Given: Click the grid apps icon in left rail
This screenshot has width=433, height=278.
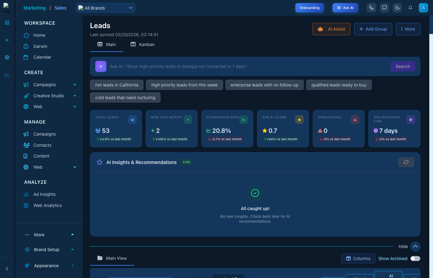Looking at the screenshot, I should [7, 23].
